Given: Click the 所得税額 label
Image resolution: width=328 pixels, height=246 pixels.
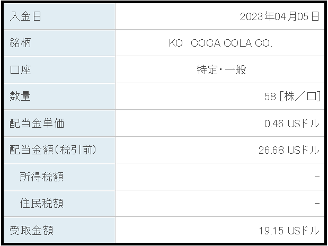Looking at the screenshot, I should click(x=41, y=177).
